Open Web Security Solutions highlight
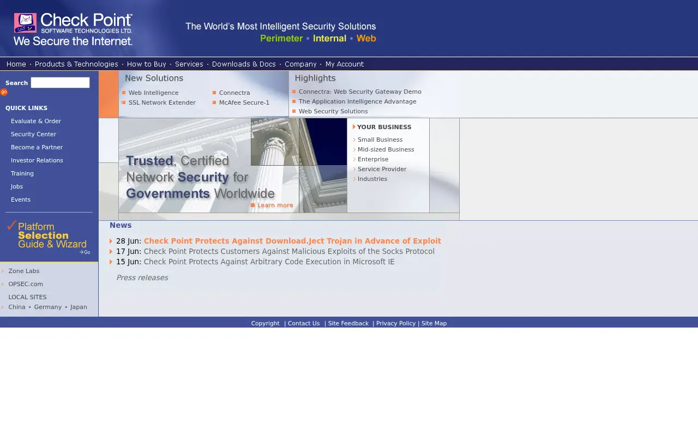Viewport: 698px width, 436px height. [x=333, y=111]
